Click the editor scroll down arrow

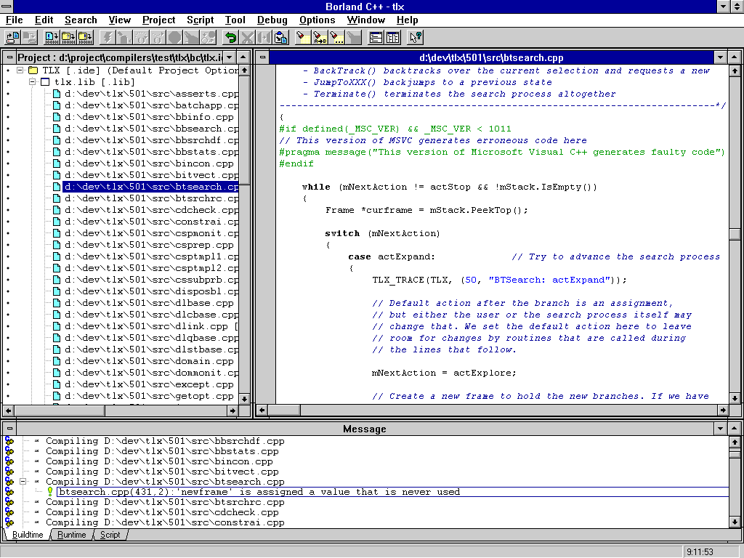tap(735, 399)
